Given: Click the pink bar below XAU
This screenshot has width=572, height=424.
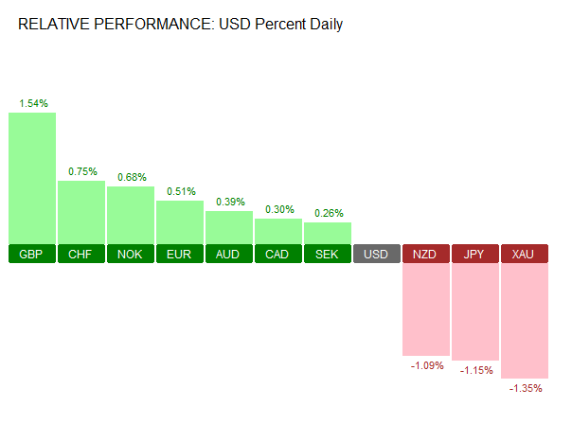Looking at the screenshot, I should (525, 320).
